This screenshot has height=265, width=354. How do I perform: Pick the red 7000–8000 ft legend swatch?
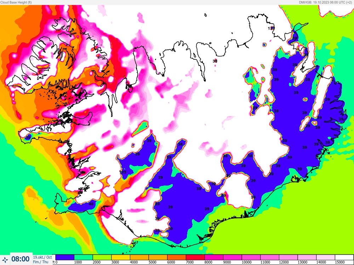click(195, 257)
